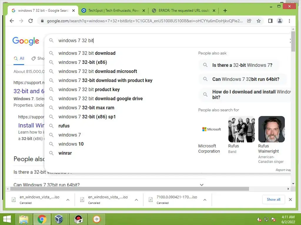Open question Can Windows 7 32bit run 64bit?
The height and width of the screenshot is (225, 301).
tap(243, 79)
